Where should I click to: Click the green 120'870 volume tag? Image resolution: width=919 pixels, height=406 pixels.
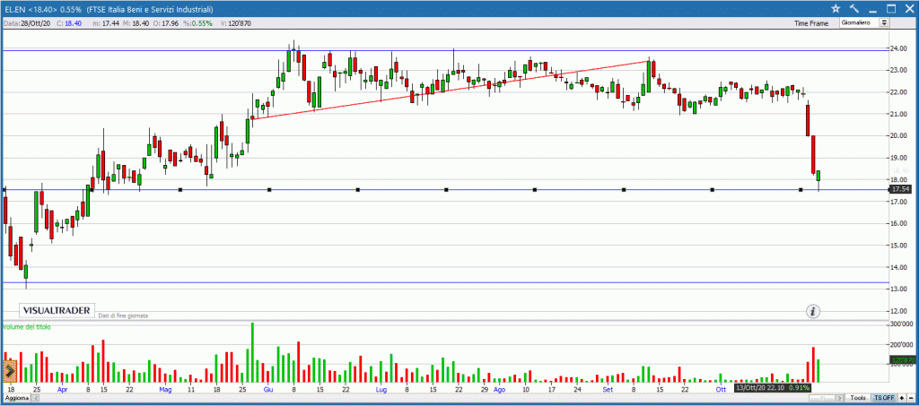coord(903,360)
